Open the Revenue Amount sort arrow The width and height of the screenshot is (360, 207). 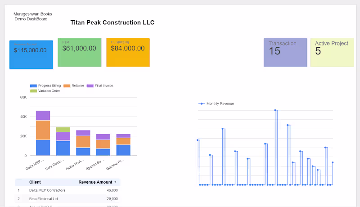(115, 182)
